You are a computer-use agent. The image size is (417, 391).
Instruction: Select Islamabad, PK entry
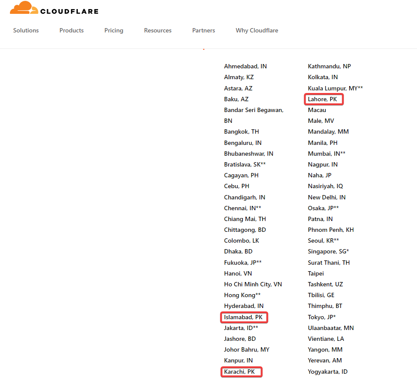click(243, 317)
